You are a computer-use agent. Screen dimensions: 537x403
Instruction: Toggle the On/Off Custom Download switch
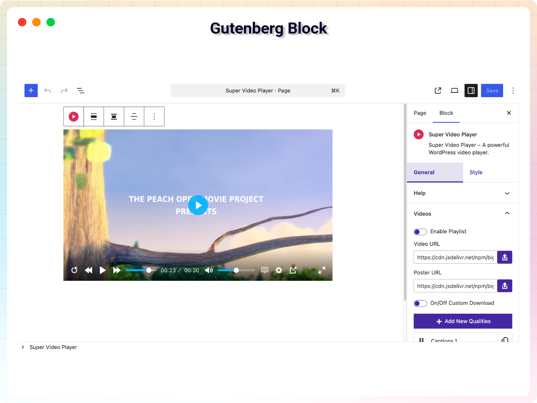[x=420, y=303]
